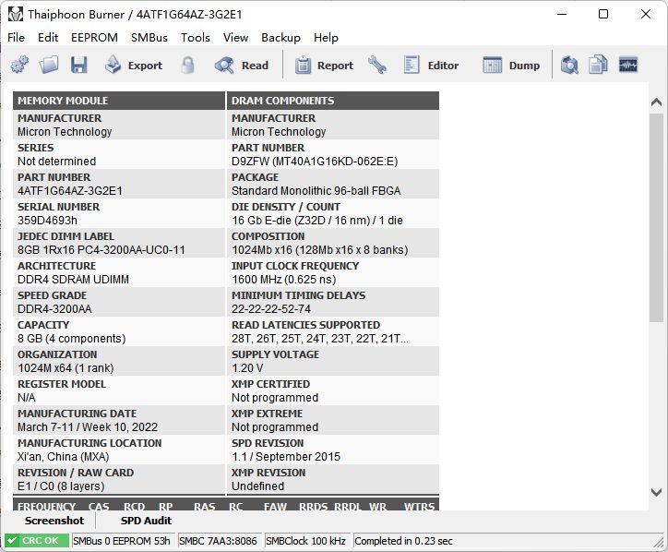Click the Thaiphoon Burner app title icon
The width and height of the screenshot is (668, 552).
click(16, 15)
